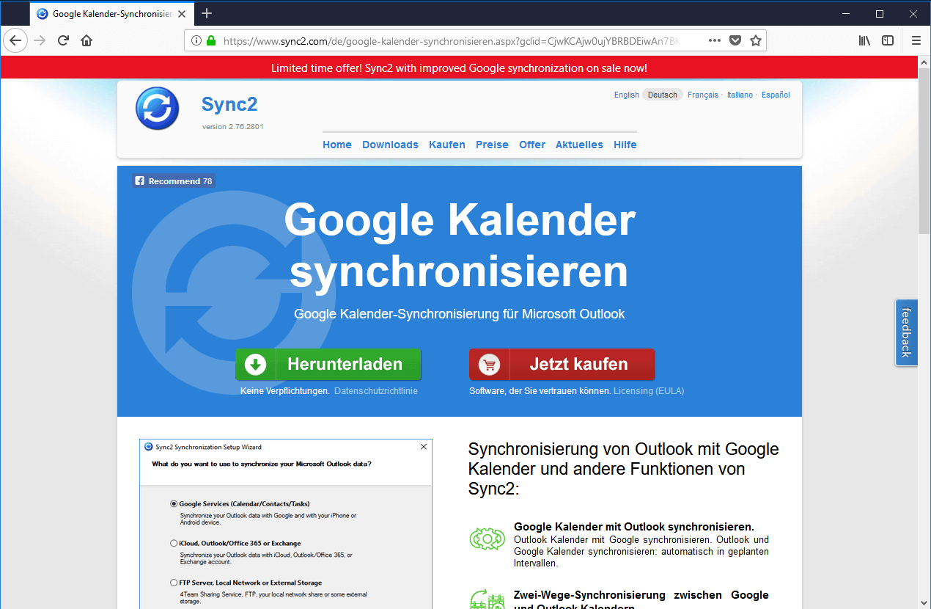This screenshot has width=931, height=609.
Task: Click the green download arrow icon
Action: (254, 364)
